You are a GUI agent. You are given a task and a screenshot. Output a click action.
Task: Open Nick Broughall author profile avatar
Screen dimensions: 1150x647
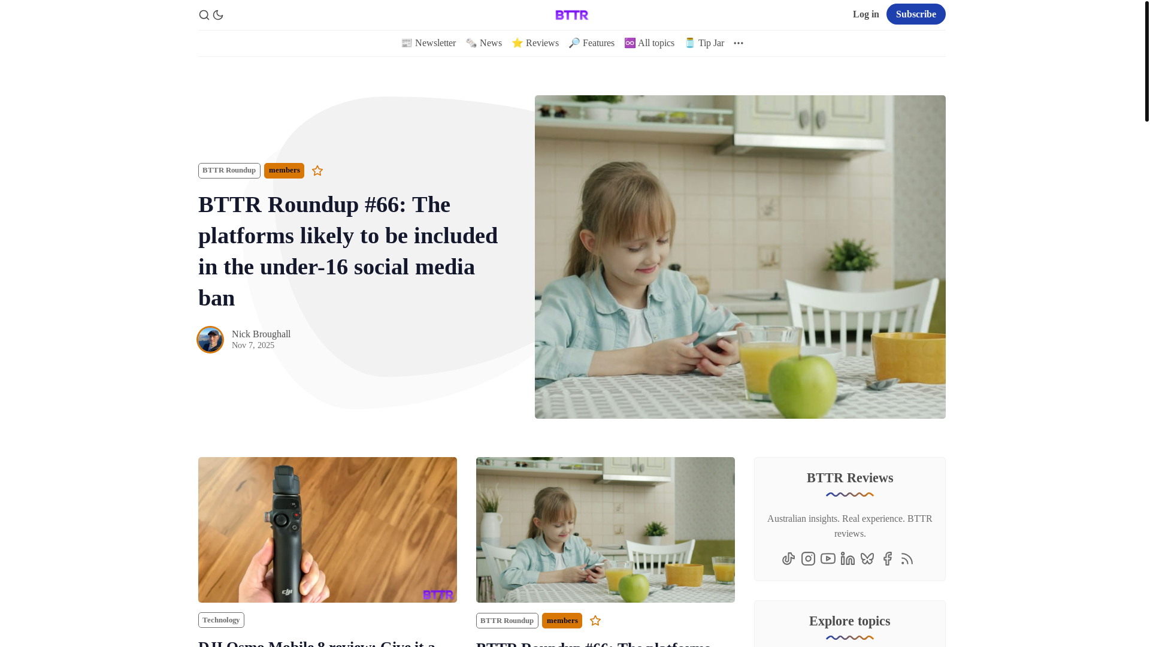click(210, 340)
